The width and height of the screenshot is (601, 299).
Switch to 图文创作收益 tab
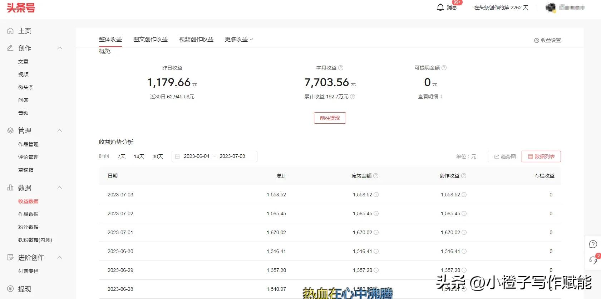[x=151, y=39]
